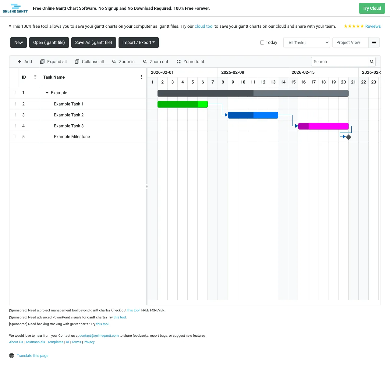Open the ID column options menu
The width and height of the screenshot is (390, 373).
(x=35, y=77)
